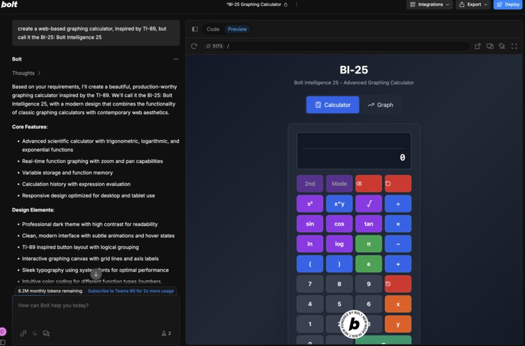Click the minus key
Screen dimensions: 525x346
coord(398,244)
